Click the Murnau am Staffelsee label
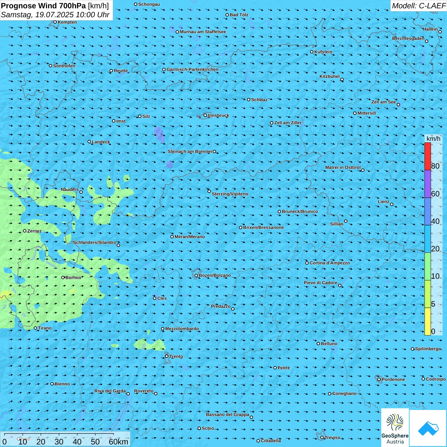447x447 pixels. pyautogui.click(x=203, y=32)
